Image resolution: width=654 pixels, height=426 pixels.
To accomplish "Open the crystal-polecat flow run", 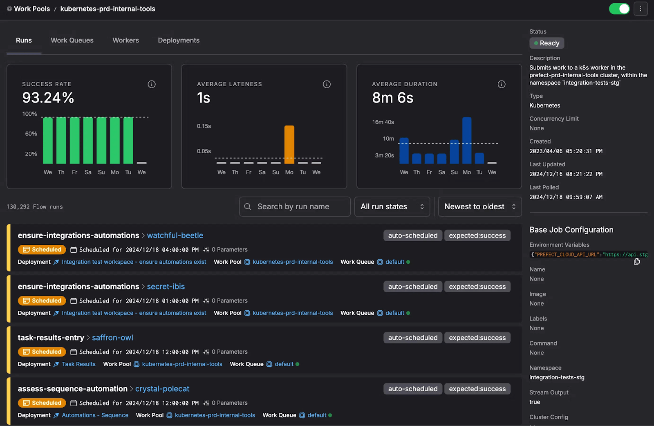I will click(162, 389).
